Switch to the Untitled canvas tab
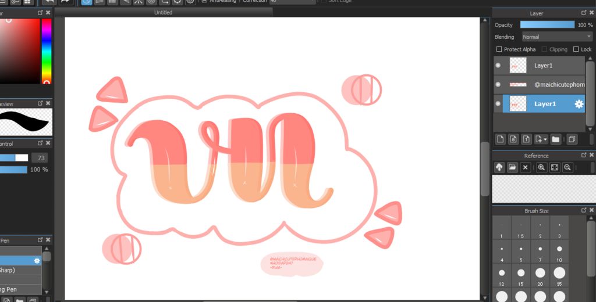 [164, 13]
